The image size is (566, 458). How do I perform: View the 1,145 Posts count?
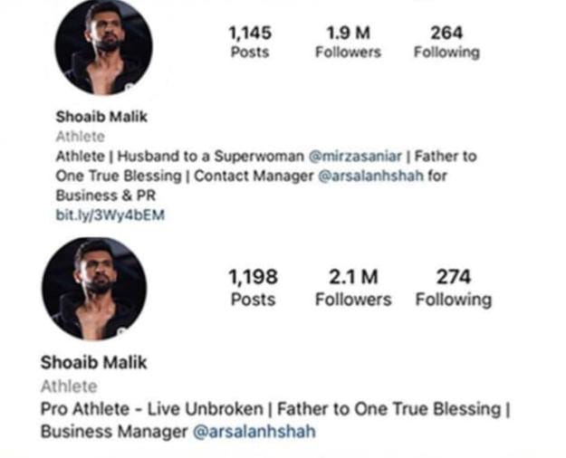[x=249, y=42]
